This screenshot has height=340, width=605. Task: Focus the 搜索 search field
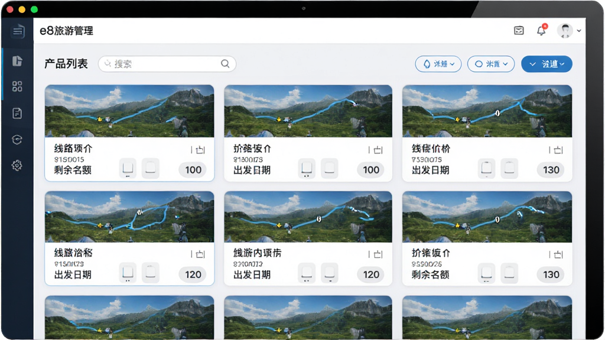[167, 64]
